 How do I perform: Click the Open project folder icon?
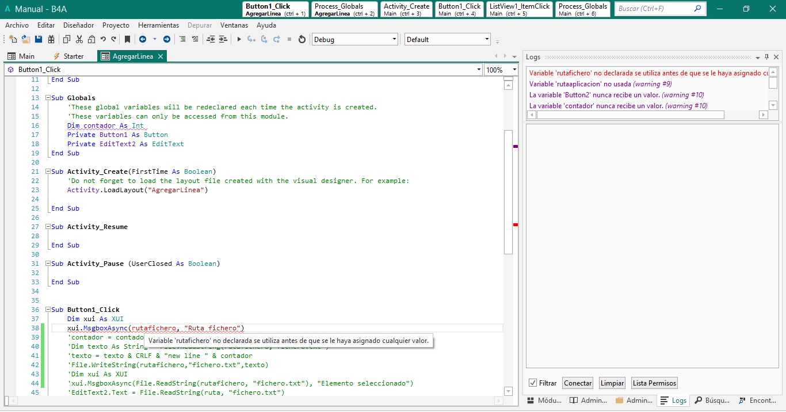(x=25, y=39)
